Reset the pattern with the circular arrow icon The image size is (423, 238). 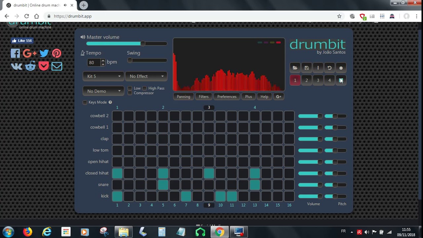coord(329,68)
